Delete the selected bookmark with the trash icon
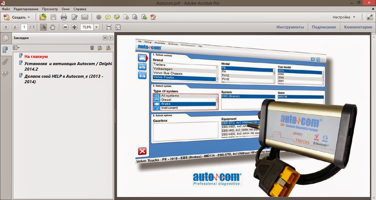The width and height of the screenshot is (376, 200). 92,48
